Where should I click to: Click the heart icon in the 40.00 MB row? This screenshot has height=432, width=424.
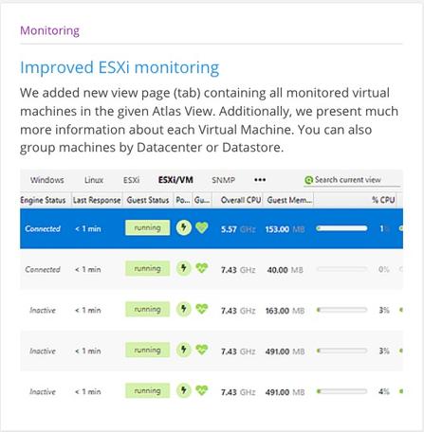pos(202,268)
